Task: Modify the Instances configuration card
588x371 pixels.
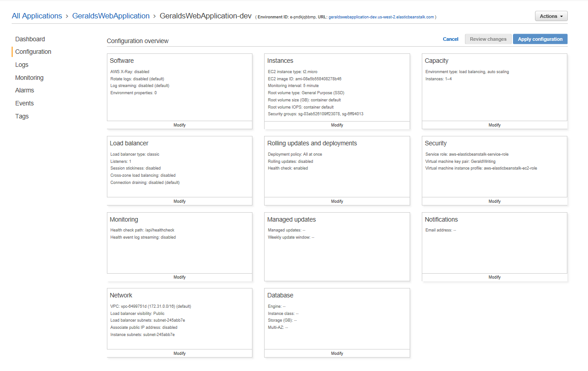Action: click(x=337, y=125)
